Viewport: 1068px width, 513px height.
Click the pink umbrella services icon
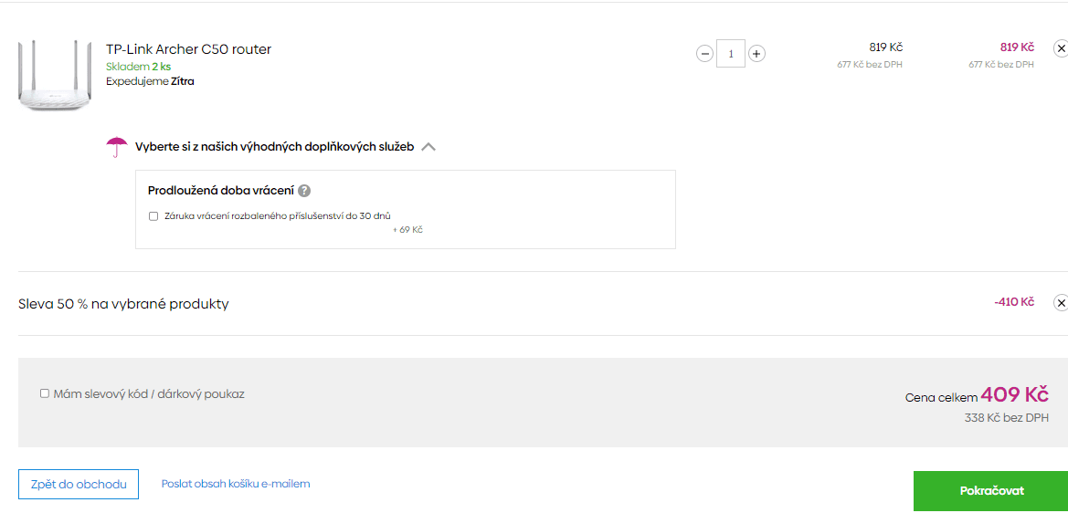117,147
